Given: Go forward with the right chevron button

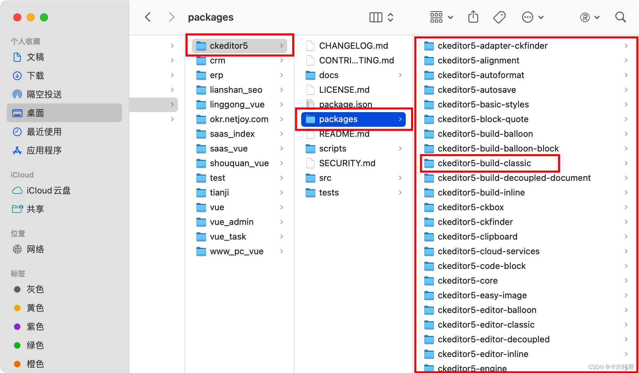Looking at the screenshot, I should [172, 17].
